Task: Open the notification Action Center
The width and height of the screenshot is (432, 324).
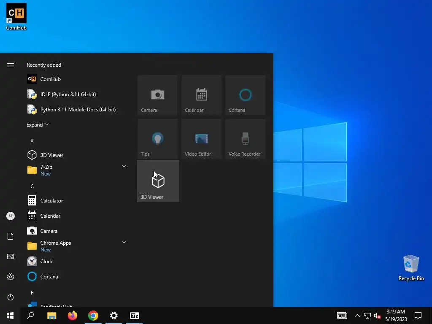Action: coord(418,316)
